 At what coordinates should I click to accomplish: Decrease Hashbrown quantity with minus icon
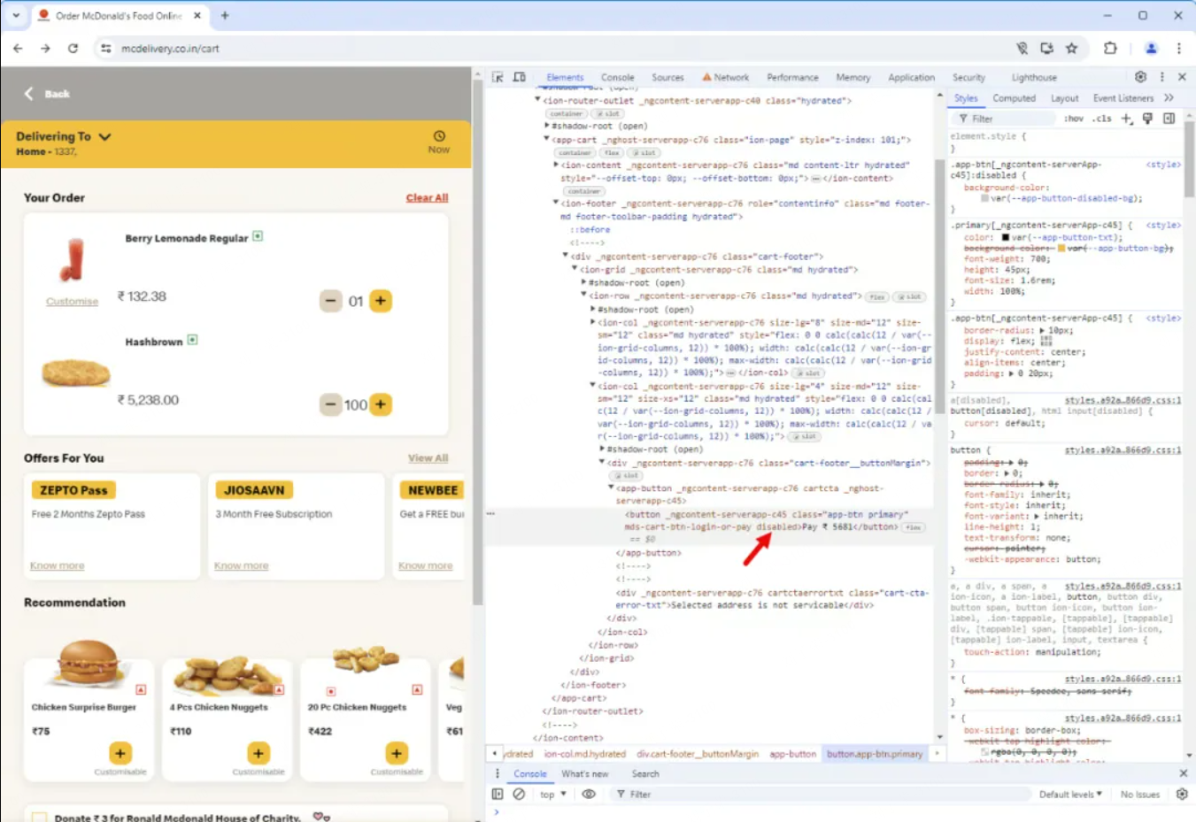[330, 404]
